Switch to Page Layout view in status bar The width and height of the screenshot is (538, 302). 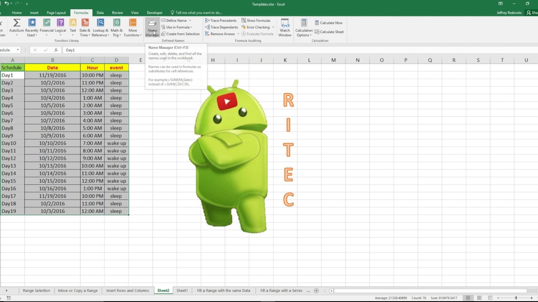point(479,298)
